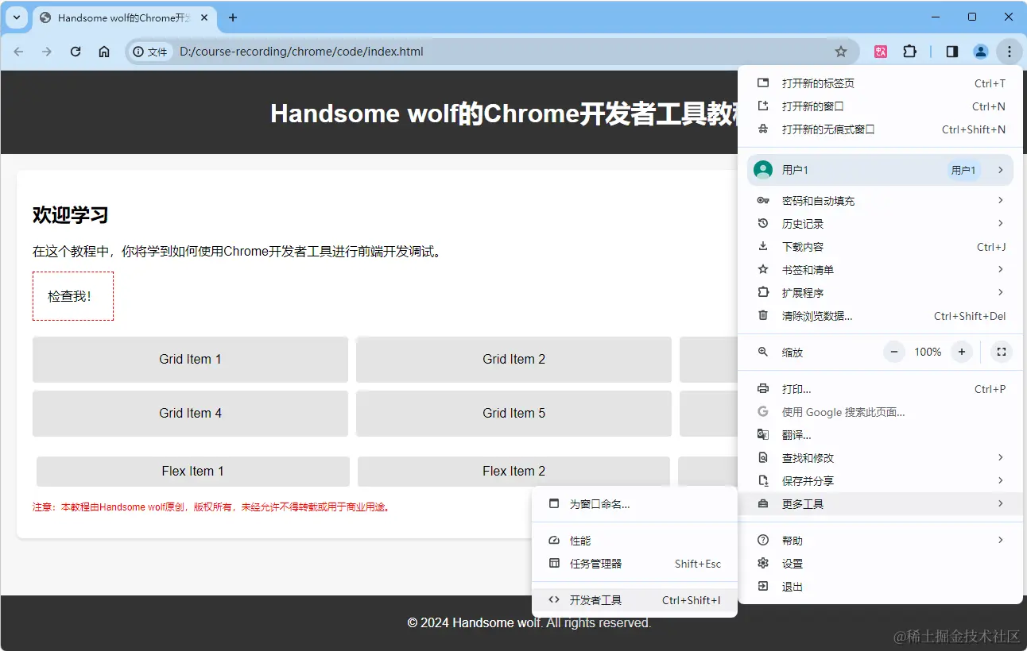Click the back navigation arrow
The width and height of the screenshot is (1027, 651).
click(x=18, y=52)
